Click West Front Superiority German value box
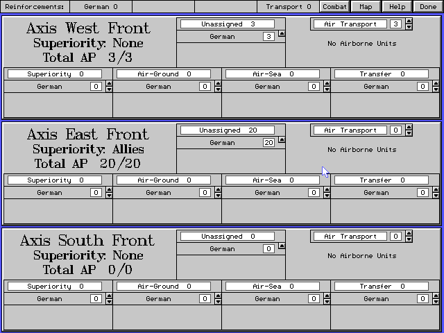 pos(96,86)
